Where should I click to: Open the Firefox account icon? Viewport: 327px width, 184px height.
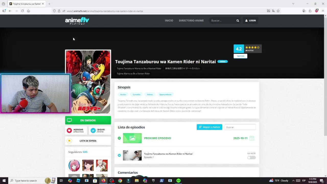click(304, 11)
